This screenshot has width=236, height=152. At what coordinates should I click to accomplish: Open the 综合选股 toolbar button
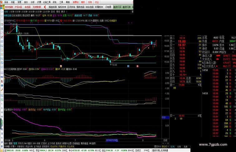click(x=90, y=7)
